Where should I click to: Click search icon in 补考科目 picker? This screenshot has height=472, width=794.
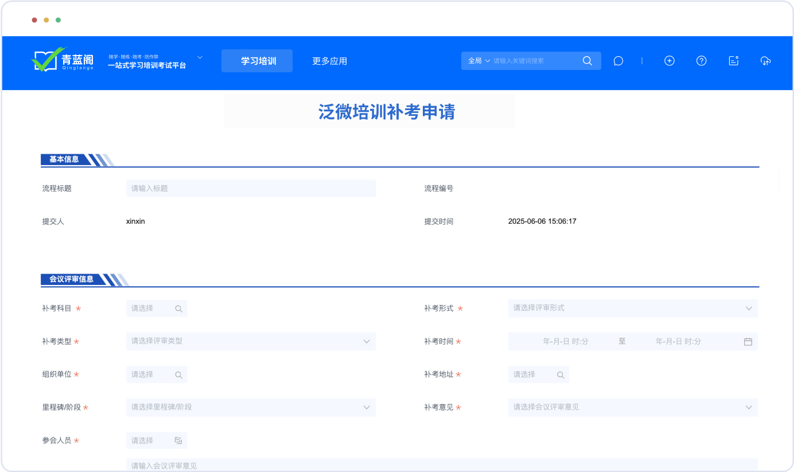tap(178, 309)
